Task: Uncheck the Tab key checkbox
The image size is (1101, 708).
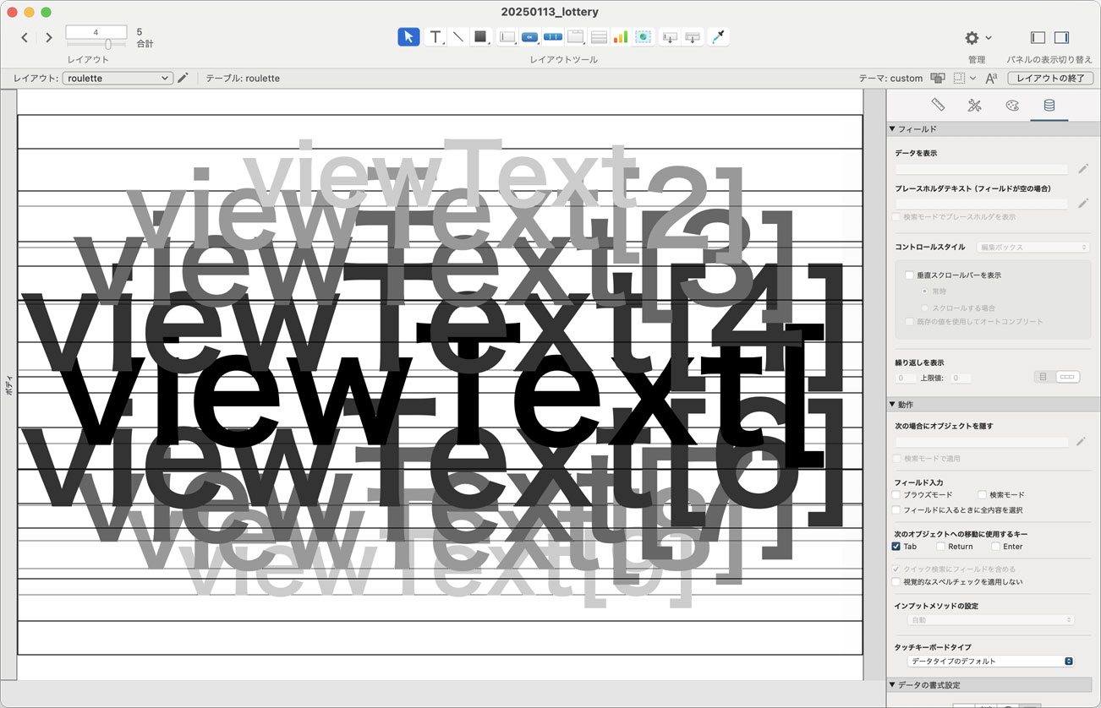Action: point(897,547)
